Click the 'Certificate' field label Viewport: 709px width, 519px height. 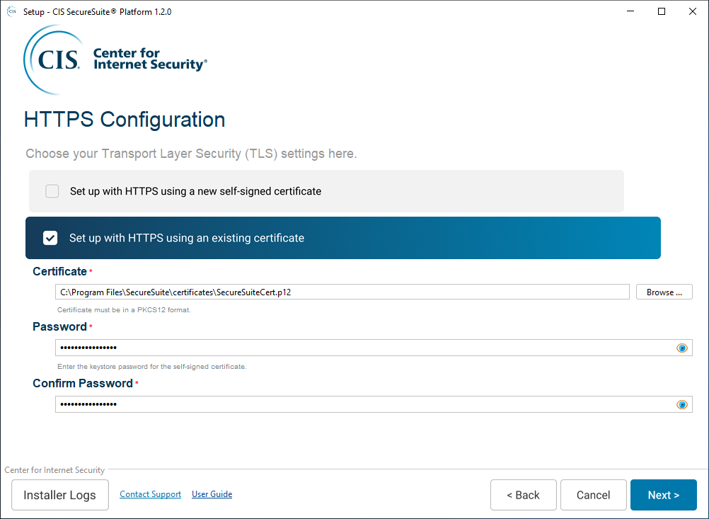pyautogui.click(x=59, y=271)
